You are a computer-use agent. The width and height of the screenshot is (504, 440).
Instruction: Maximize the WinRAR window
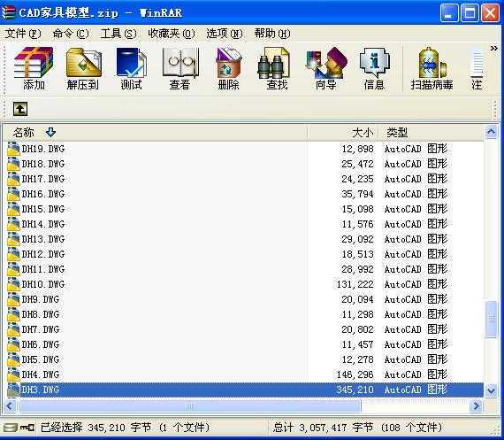coord(470,13)
